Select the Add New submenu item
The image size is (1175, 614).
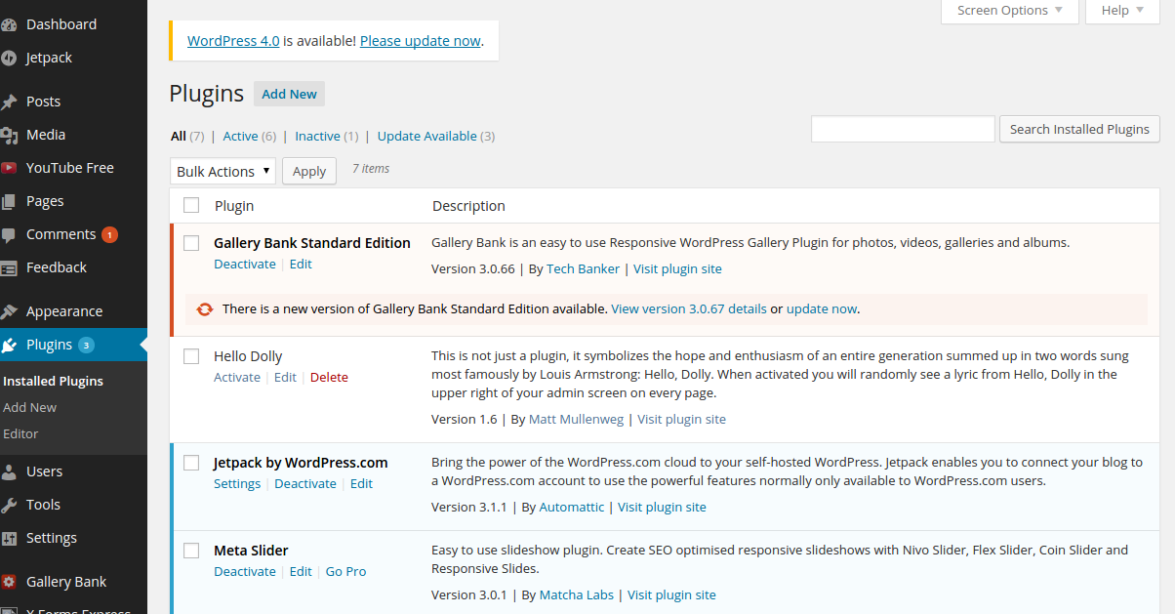point(30,407)
